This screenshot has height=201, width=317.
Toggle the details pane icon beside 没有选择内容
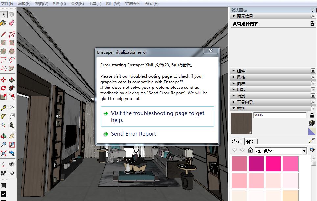click(312, 24)
